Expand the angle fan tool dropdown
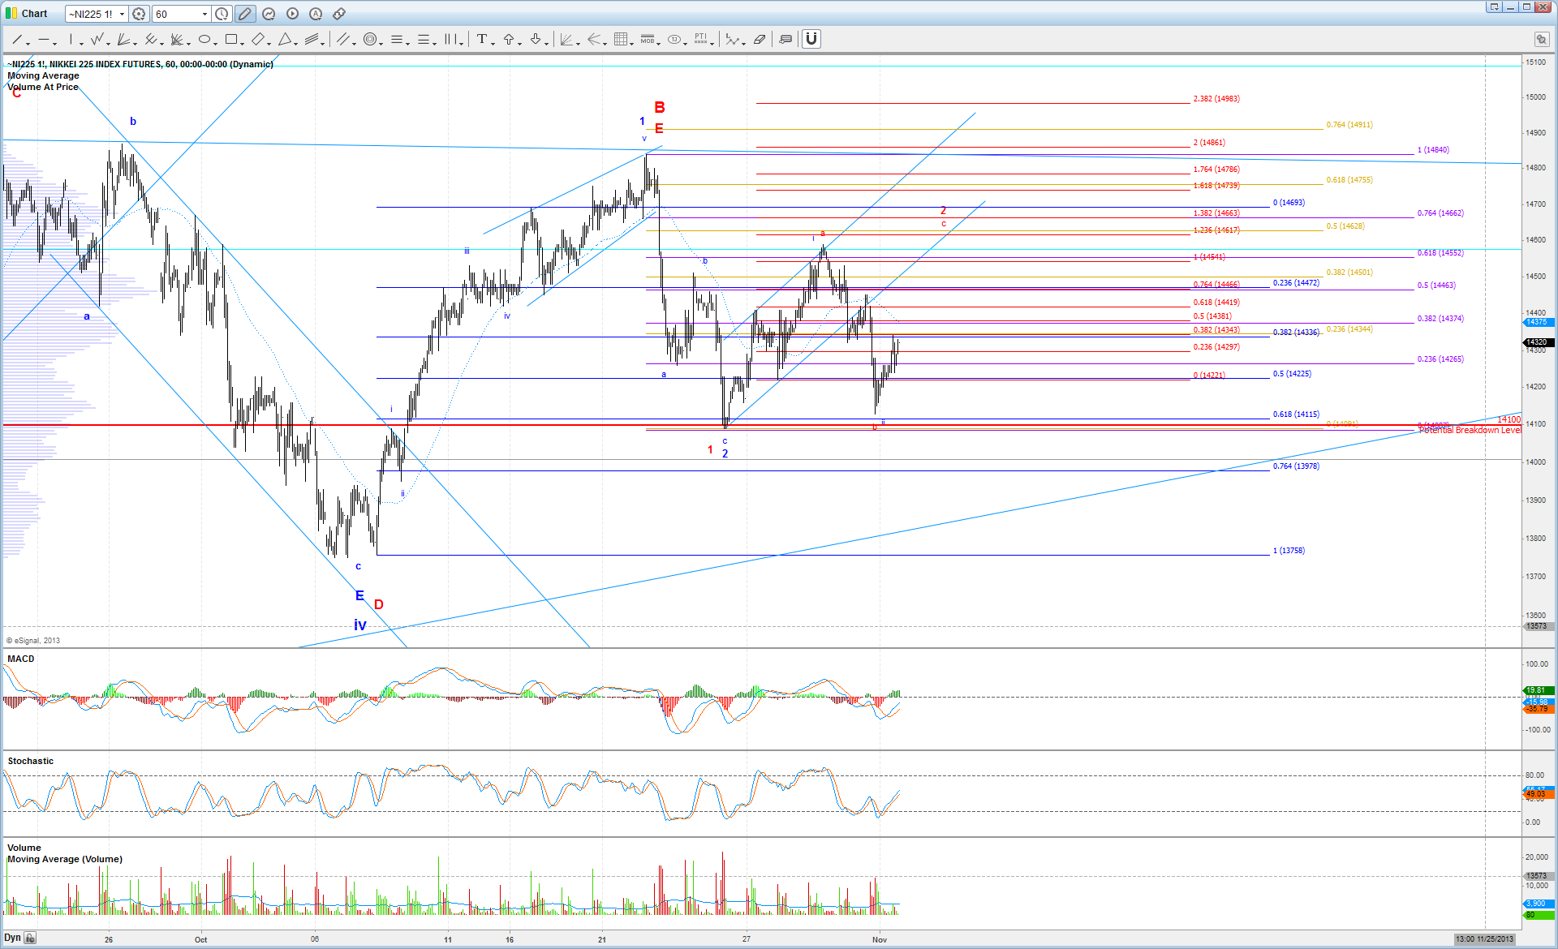The height and width of the screenshot is (949, 1558). (578, 43)
